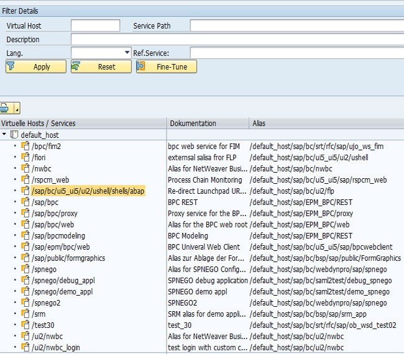Click the default_host host icon
The image size is (404, 354).
pos(14,135)
